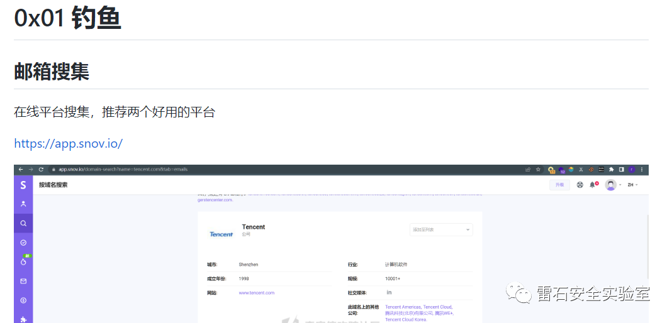Expand the 添加至列表 dropdown

click(x=441, y=229)
